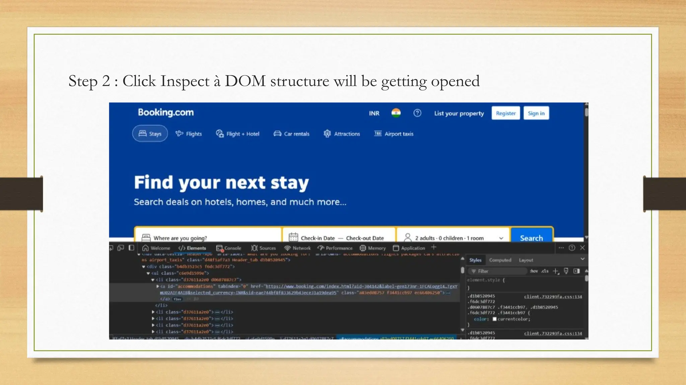Viewport: 686px width, 385px height.
Task: Click the DevTools help icon
Action: tap(572, 248)
